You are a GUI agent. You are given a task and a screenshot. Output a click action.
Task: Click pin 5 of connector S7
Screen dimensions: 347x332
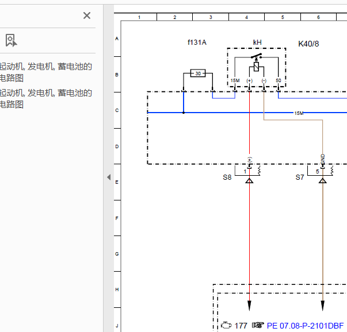click(317, 172)
